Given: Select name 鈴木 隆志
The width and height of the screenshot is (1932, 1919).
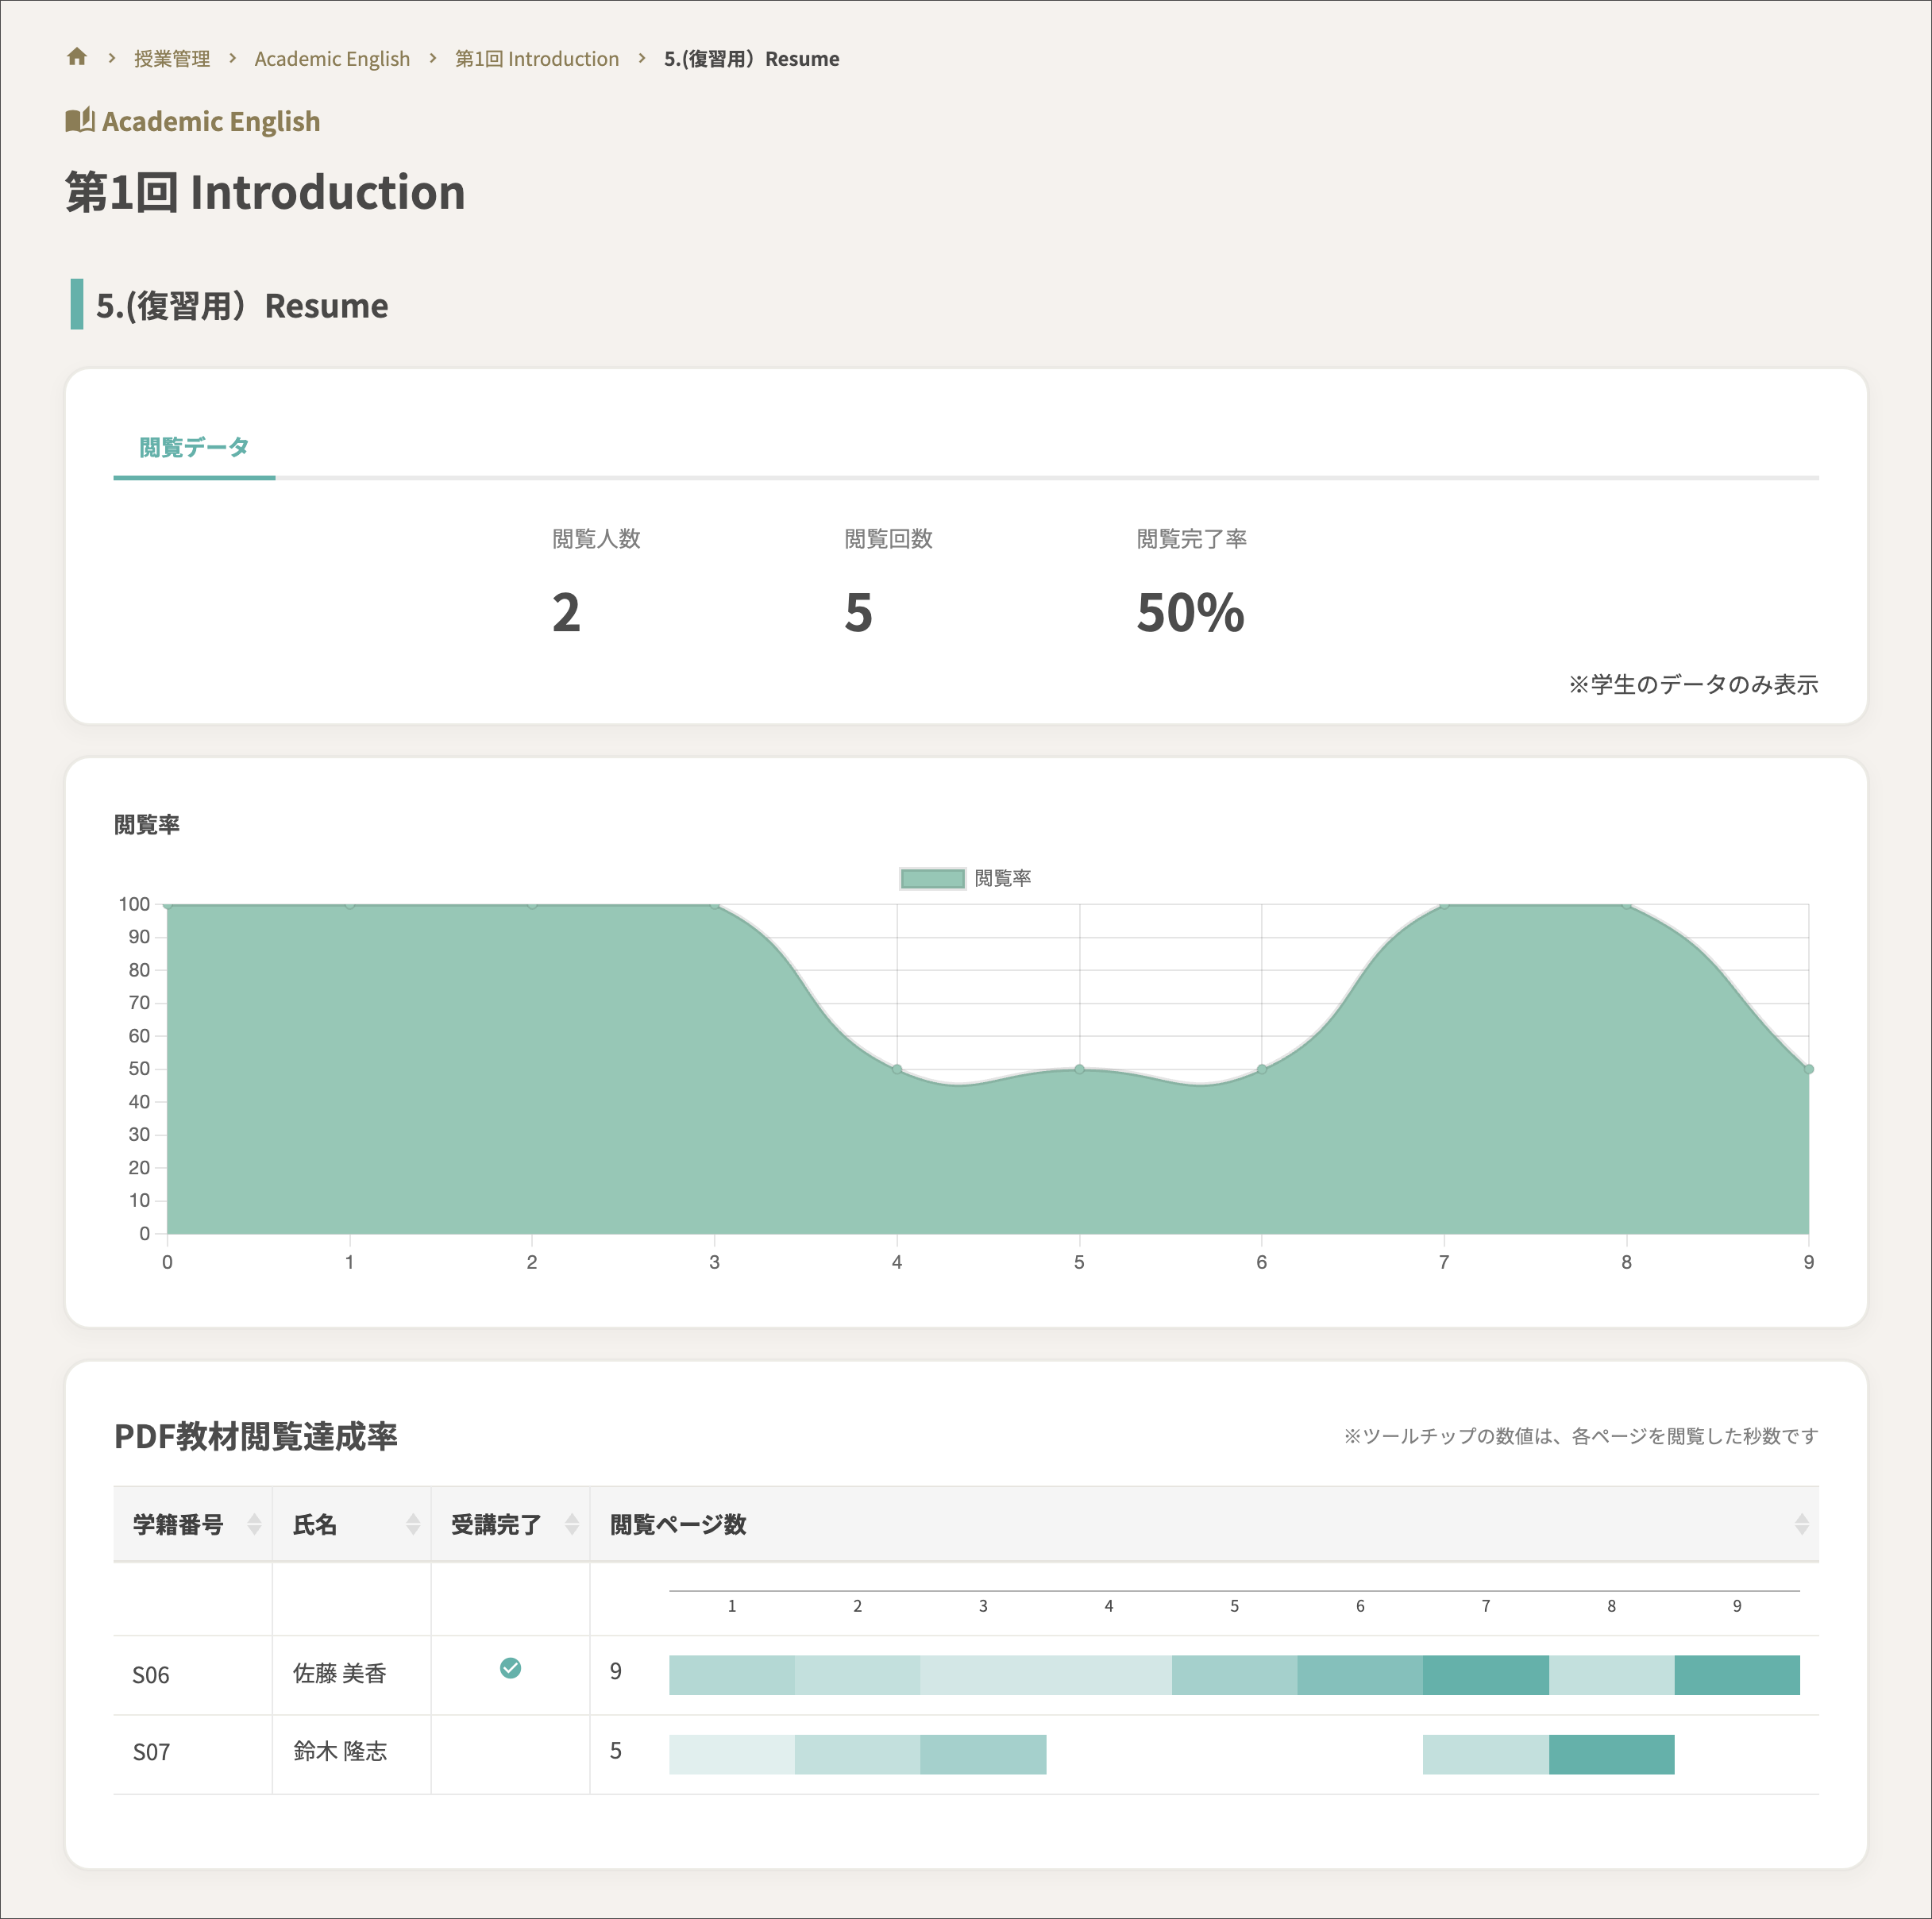Looking at the screenshot, I should point(339,1751).
